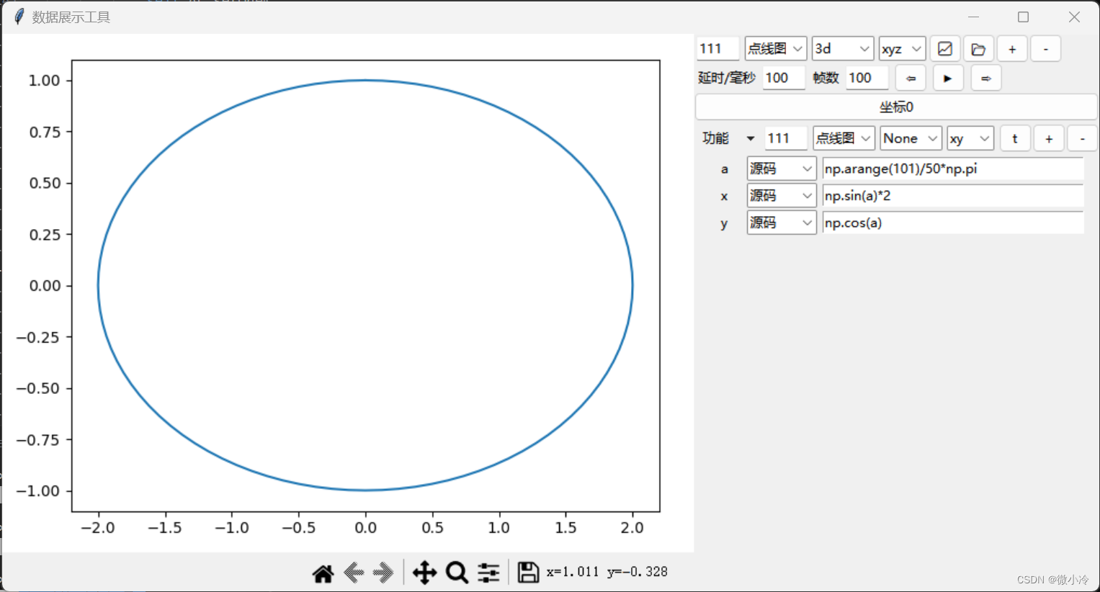Open file with the folder icon button
This screenshot has width=1100, height=592.
pyautogui.click(x=978, y=49)
